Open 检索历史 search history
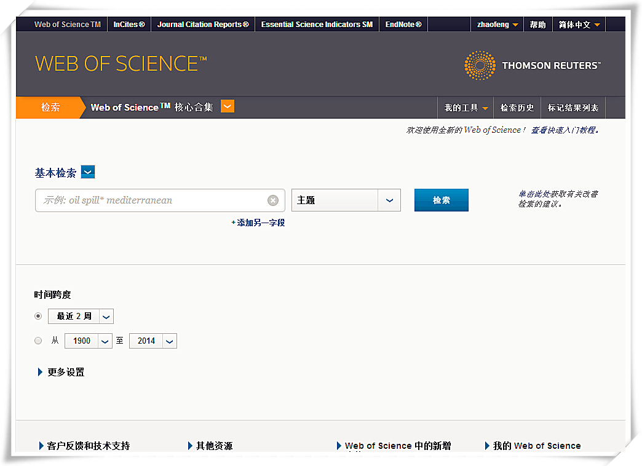This screenshot has width=642, height=466. coord(517,108)
